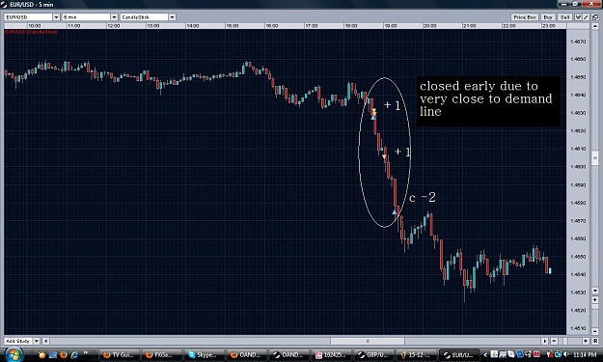Image resolution: width=603 pixels, height=362 pixels.
Task: Click the horizontal scrollbar left arrow
Action: click(45, 341)
